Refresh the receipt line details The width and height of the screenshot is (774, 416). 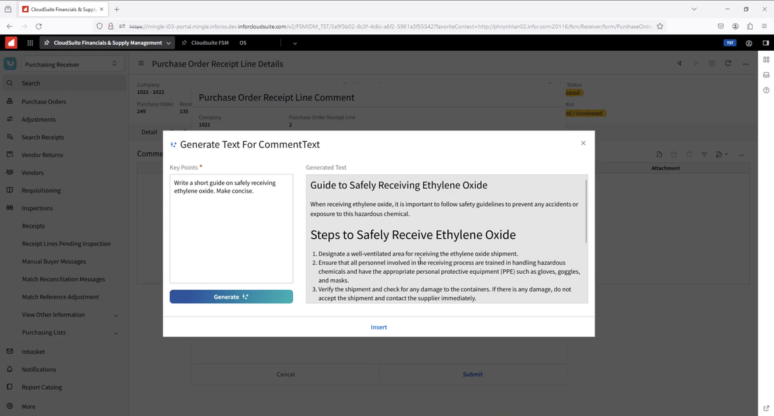(x=728, y=63)
